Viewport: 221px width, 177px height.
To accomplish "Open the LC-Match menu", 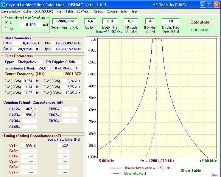I will point(83,11).
